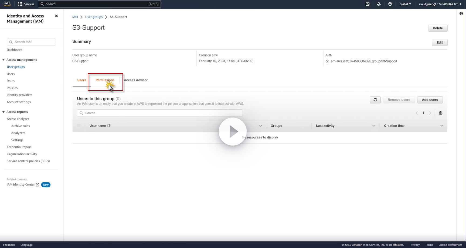Open the AWS console home logo
Image resolution: width=466 pixels, height=248 pixels.
tap(7, 4)
